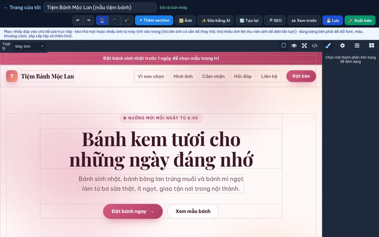The width and height of the screenshot is (379, 237).
Task: Switch to mobile phone preview icon
Action: coord(115,20)
